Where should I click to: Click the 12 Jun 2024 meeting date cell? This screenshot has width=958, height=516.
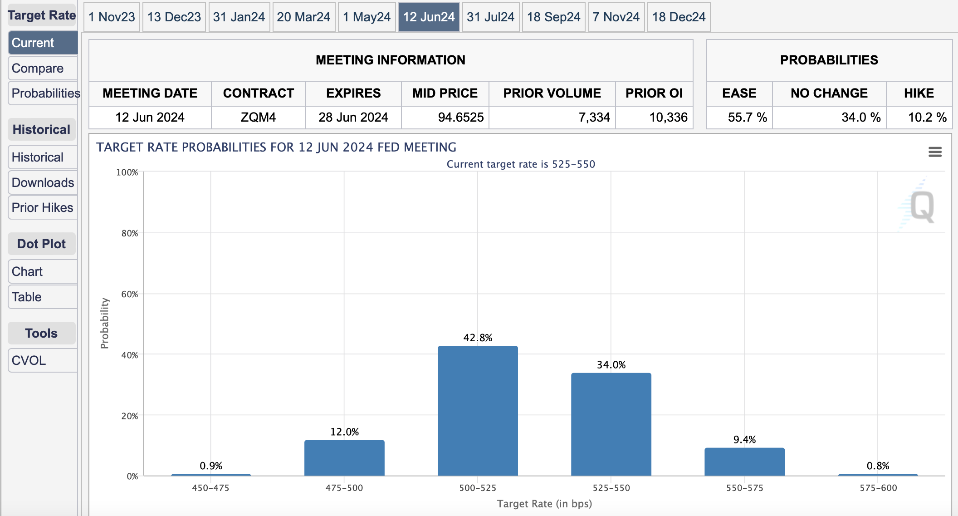150,118
